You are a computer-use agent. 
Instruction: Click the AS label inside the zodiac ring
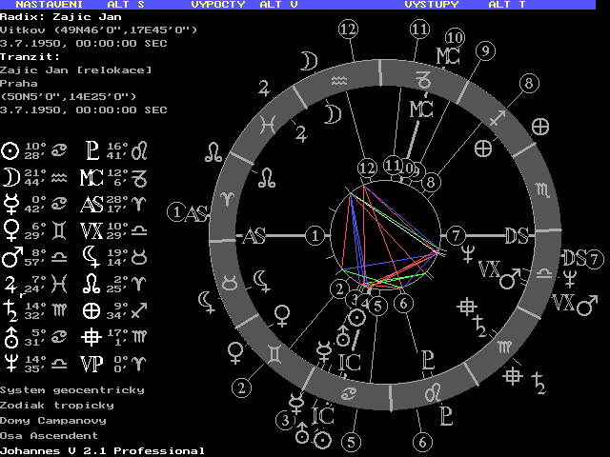[x=254, y=235]
